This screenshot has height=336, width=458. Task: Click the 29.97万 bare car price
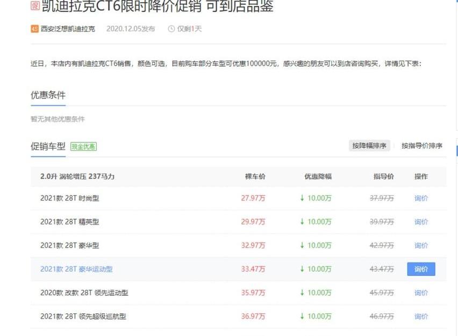click(x=253, y=222)
